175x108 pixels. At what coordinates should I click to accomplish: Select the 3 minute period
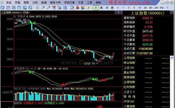pos(129,8)
